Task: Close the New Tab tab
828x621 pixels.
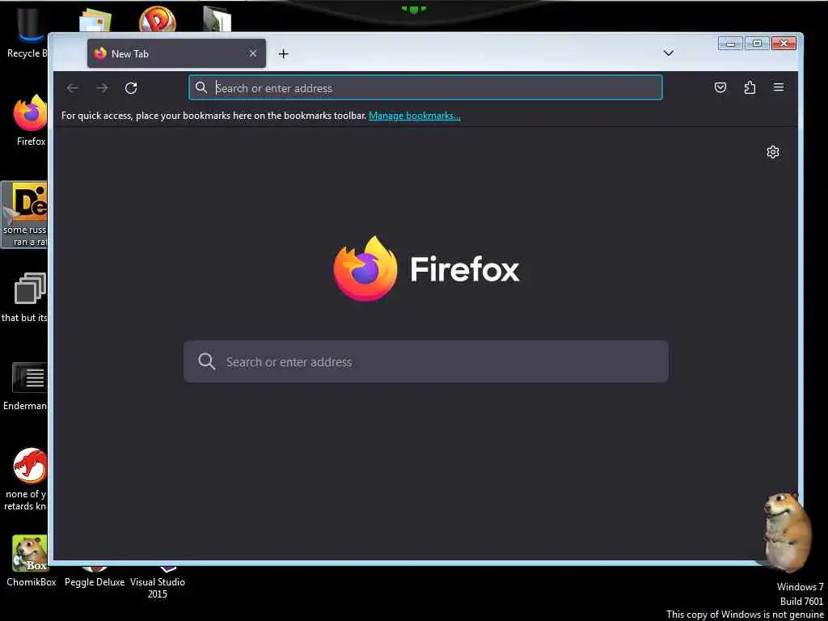Action: (x=253, y=53)
